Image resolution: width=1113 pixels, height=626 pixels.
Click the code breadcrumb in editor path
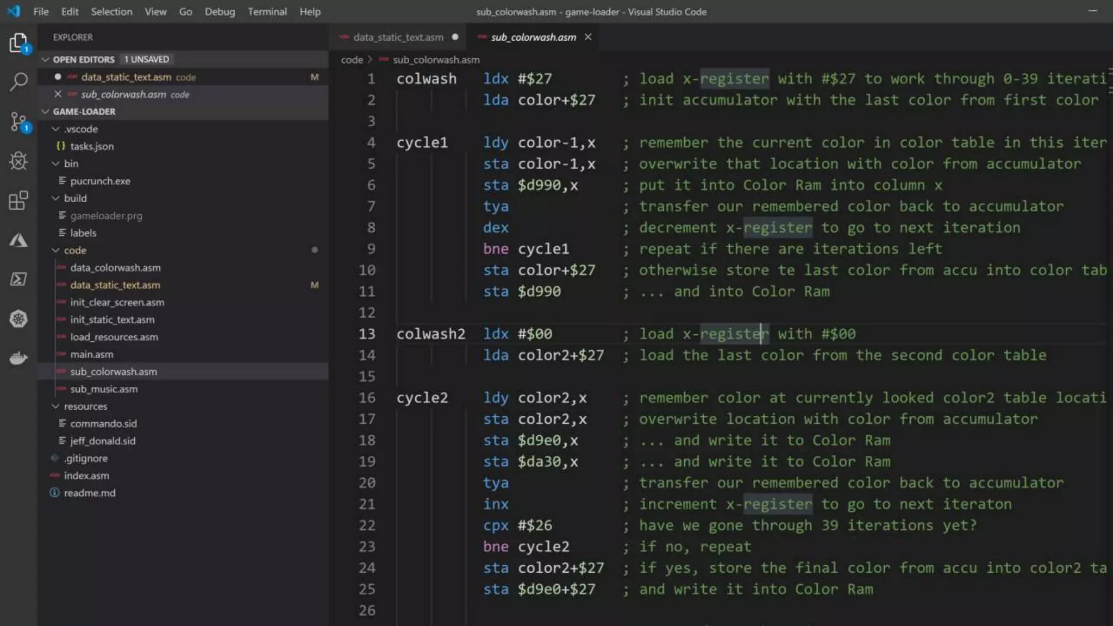[x=352, y=60]
